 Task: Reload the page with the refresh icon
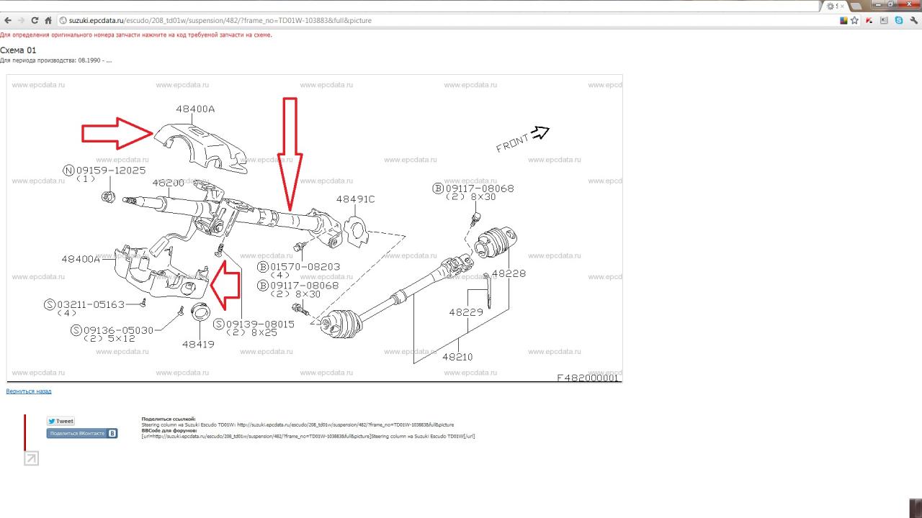click(x=35, y=21)
